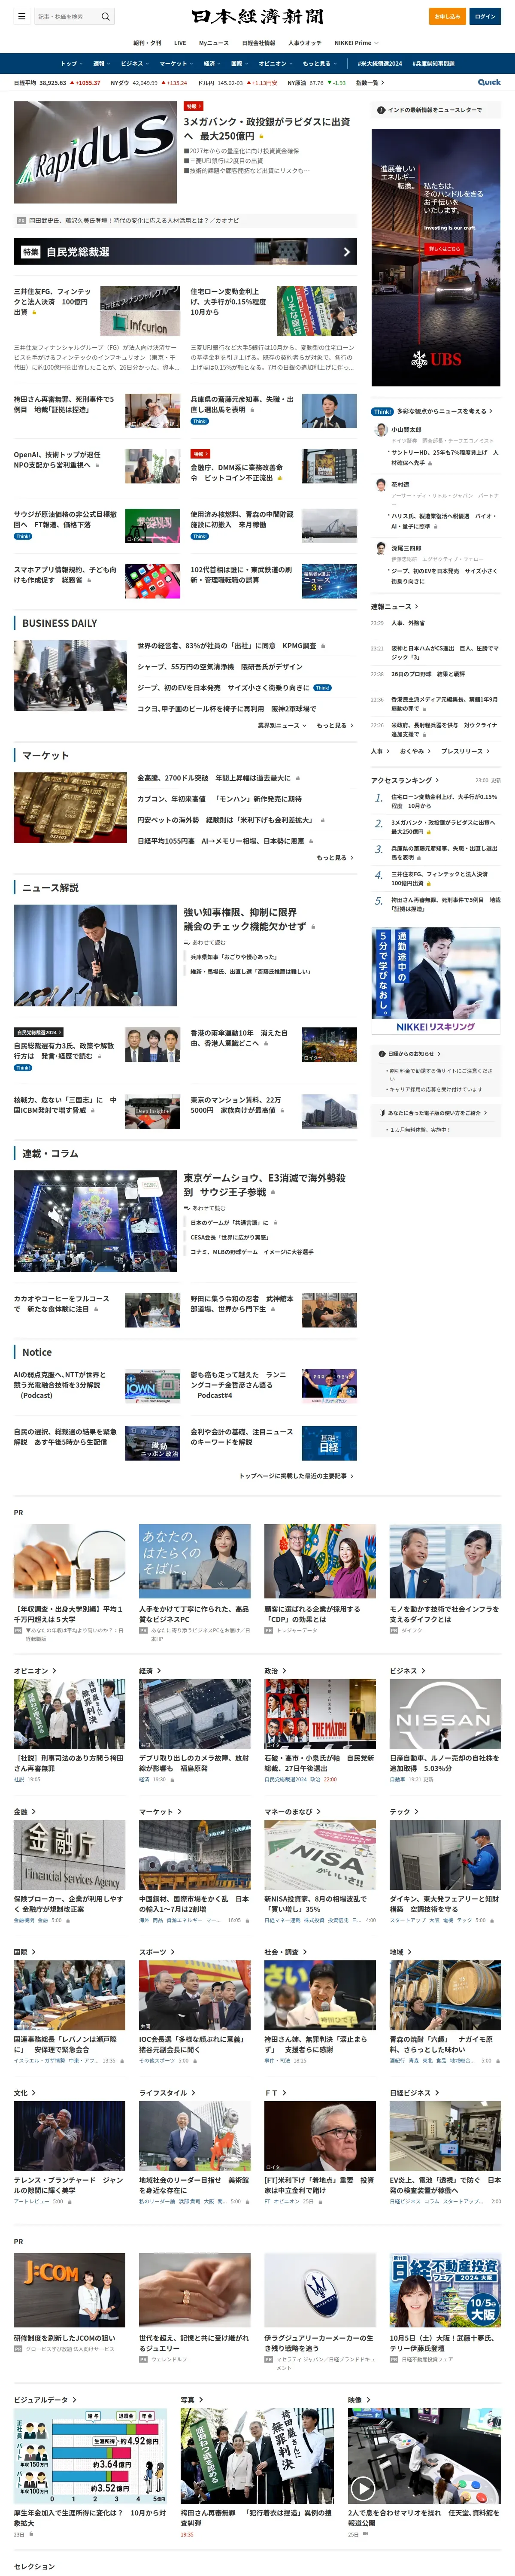Open headline 東京ゲームショウ、E3消滅で海外勢殺到
The width and height of the screenshot is (515, 2576).
click(x=264, y=1184)
